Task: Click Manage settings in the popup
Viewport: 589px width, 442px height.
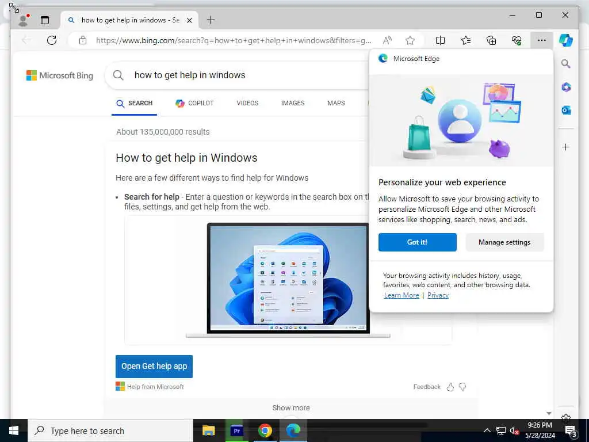Action: click(x=504, y=242)
